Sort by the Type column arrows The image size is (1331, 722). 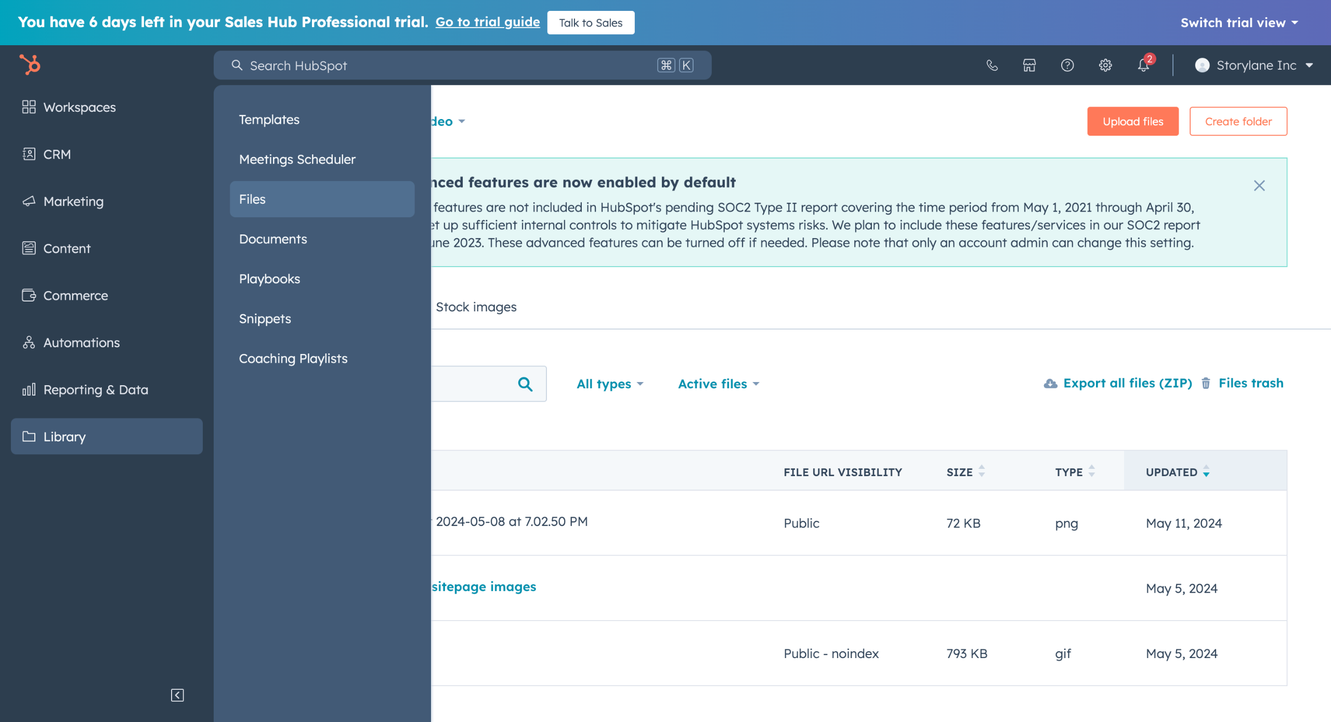click(1092, 471)
